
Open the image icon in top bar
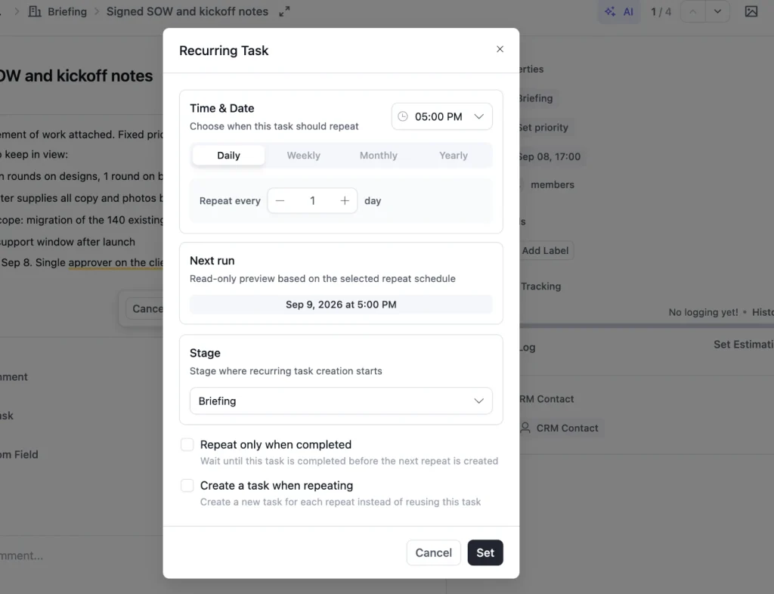751,11
